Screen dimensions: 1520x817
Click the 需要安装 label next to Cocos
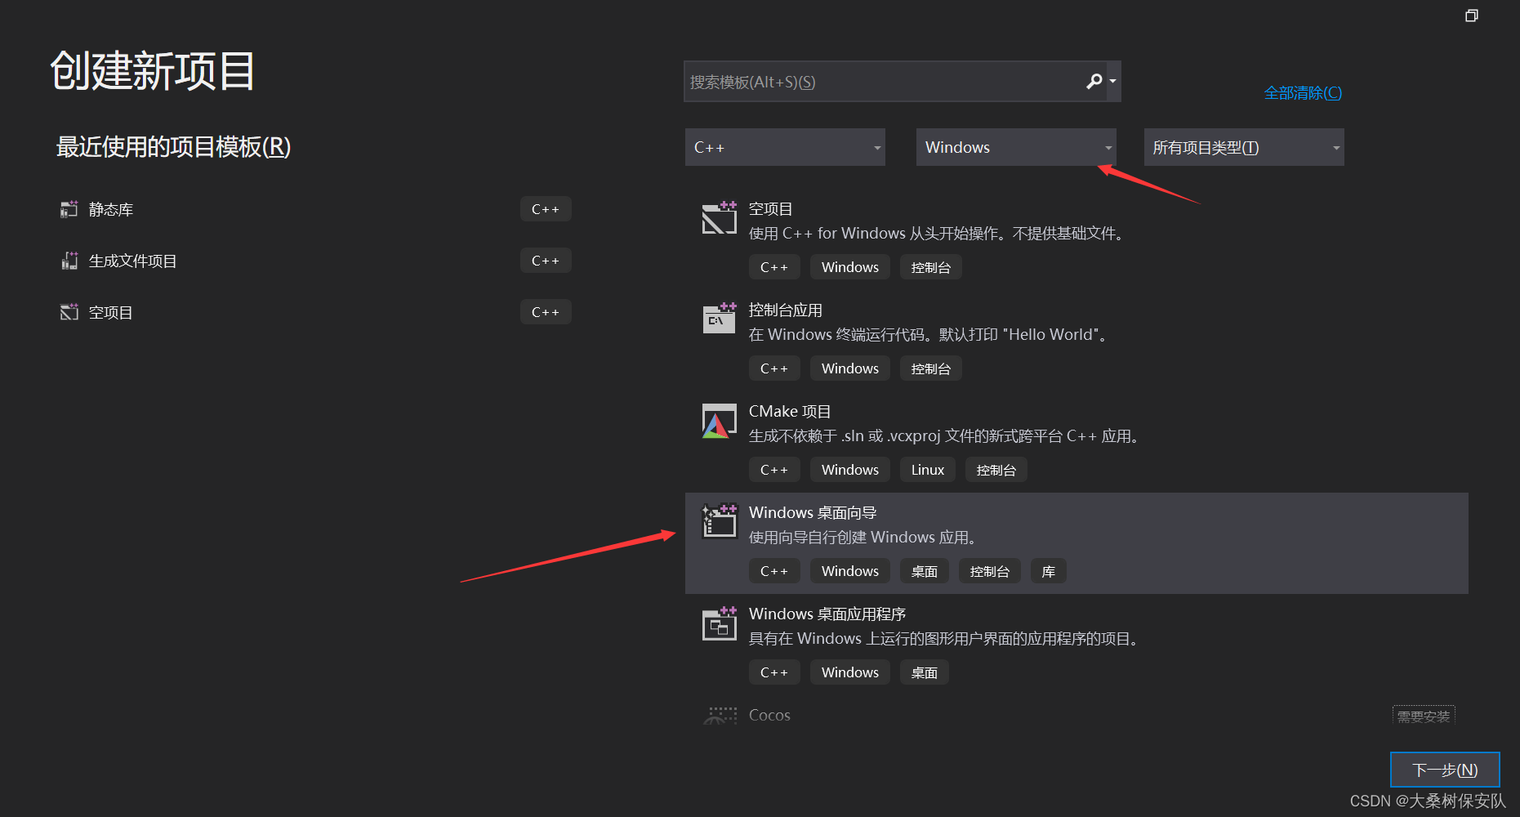click(x=1424, y=717)
